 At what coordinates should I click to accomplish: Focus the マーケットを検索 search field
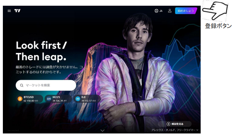click(x=46, y=85)
